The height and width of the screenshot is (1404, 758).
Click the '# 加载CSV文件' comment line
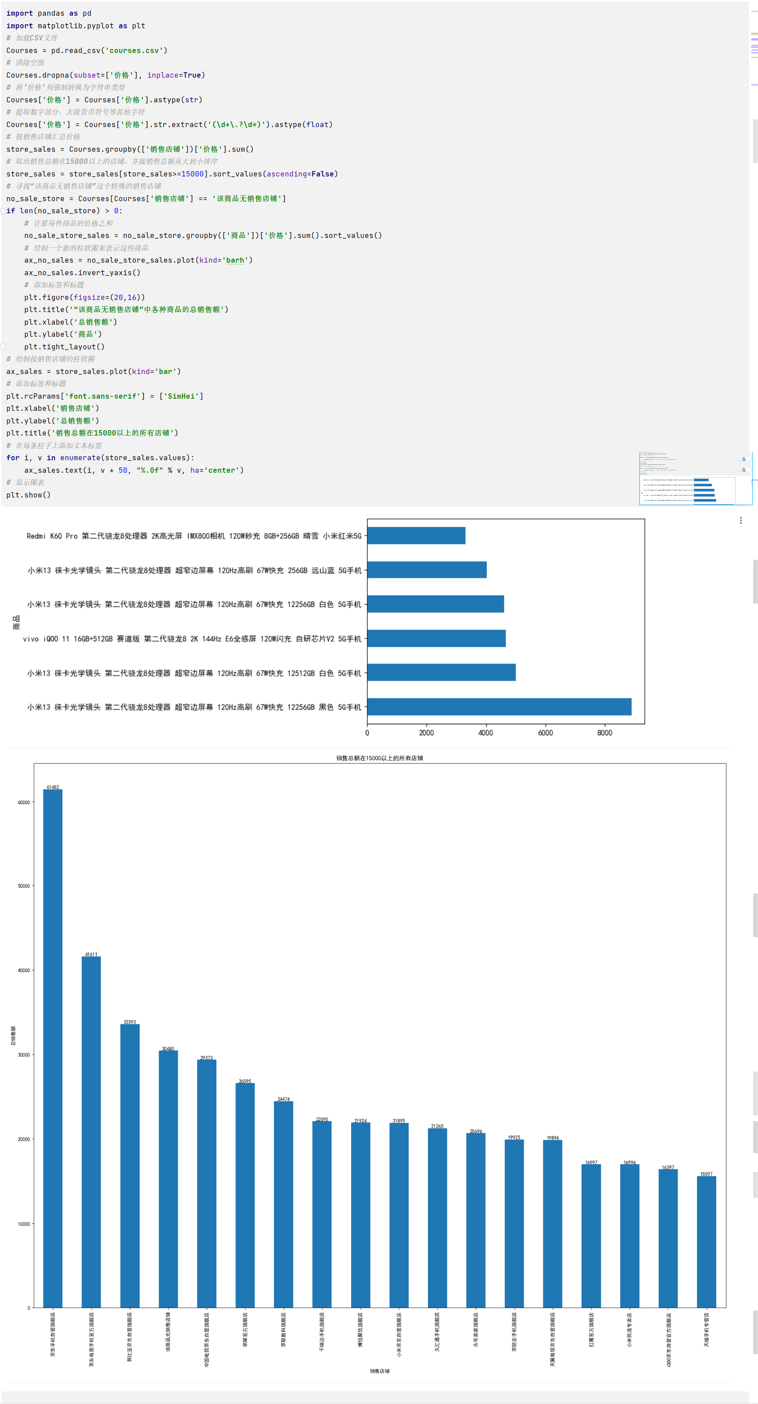32,38
